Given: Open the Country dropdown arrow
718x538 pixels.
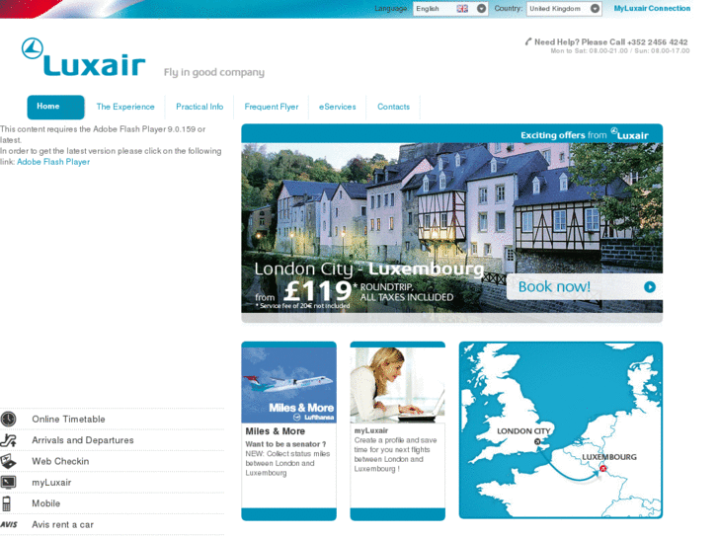Looking at the screenshot, I should (x=595, y=8).
